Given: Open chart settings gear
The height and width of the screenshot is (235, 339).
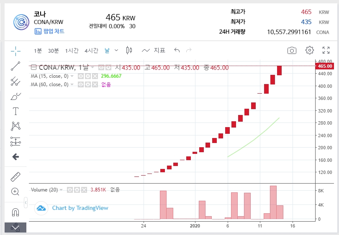Looking at the screenshot, I should click(310, 50).
